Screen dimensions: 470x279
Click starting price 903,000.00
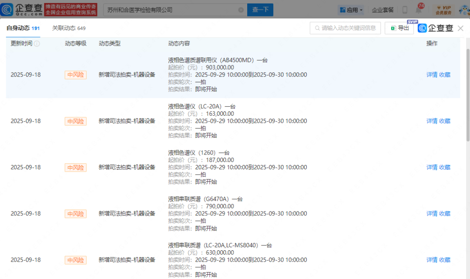tap(220, 67)
